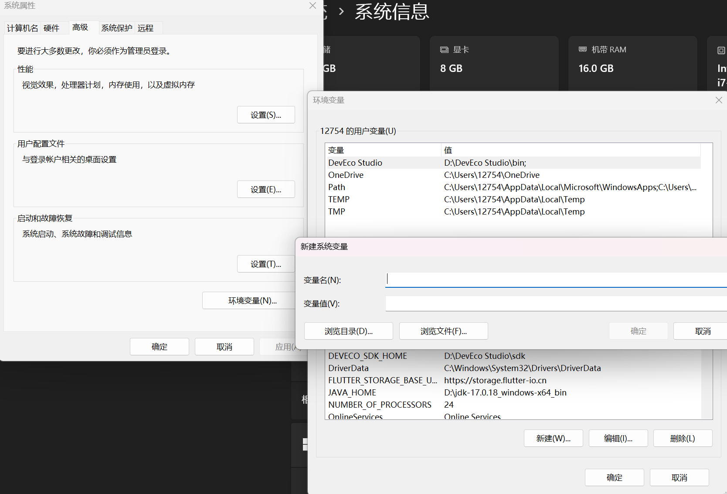Select the JAVA_HOME system variable
Image resolution: width=727 pixels, height=494 pixels.
513,392
